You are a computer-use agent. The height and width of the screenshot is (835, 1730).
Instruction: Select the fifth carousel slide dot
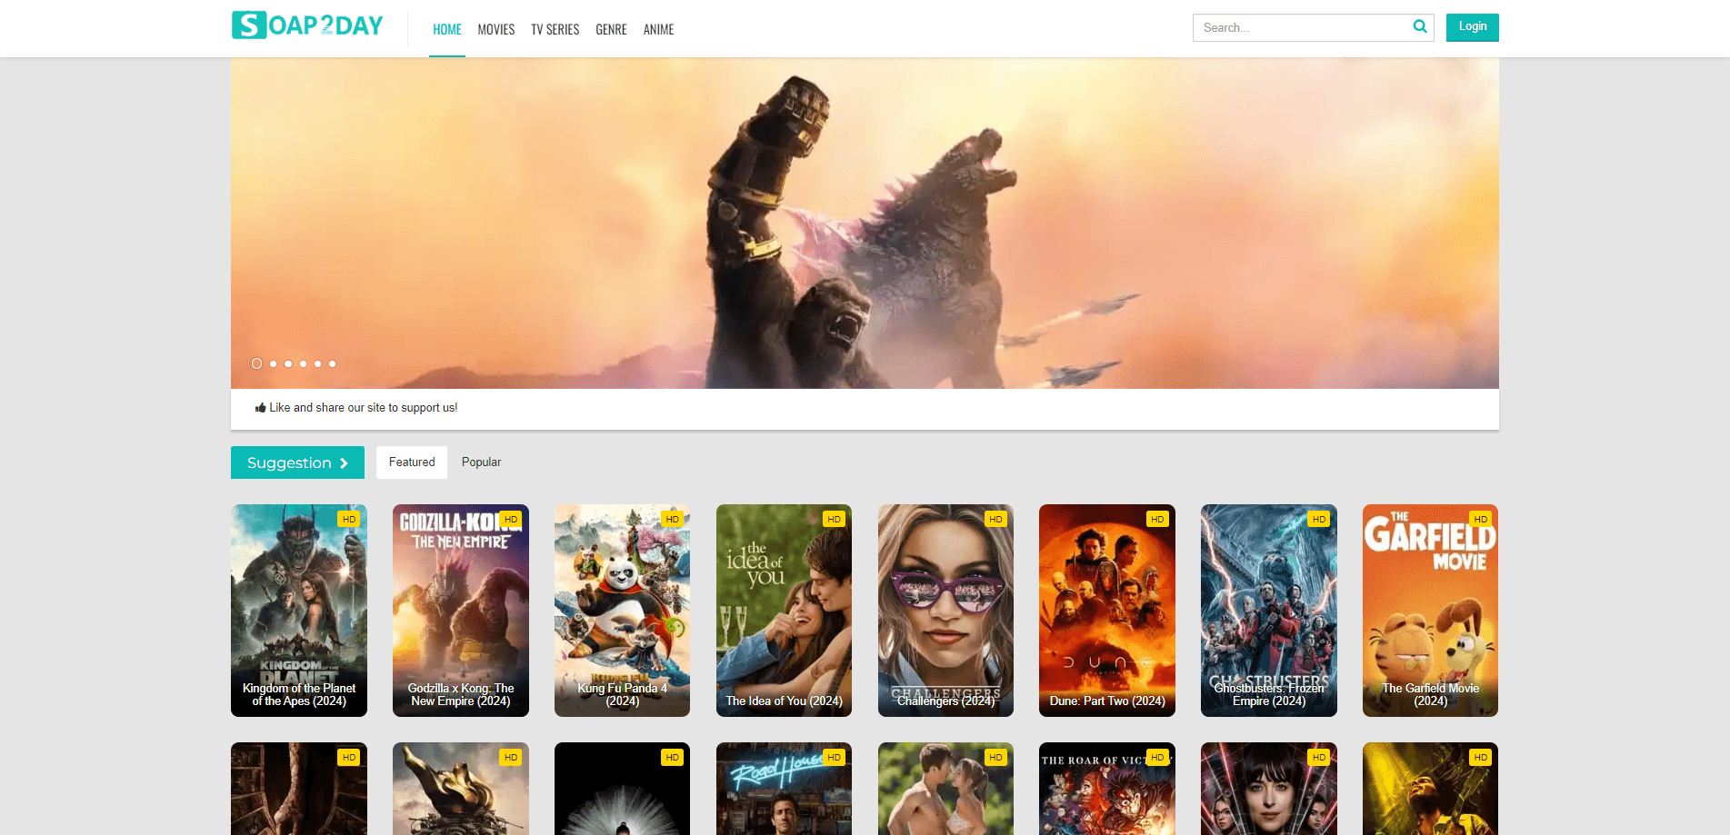[x=317, y=363]
